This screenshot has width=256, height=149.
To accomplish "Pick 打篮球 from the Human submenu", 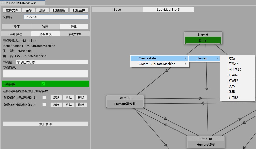I will 237,75.
